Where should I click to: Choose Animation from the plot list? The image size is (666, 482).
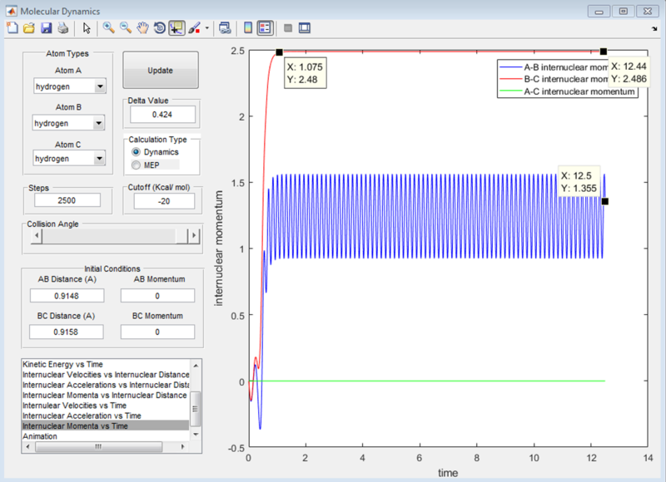point(40,435)
